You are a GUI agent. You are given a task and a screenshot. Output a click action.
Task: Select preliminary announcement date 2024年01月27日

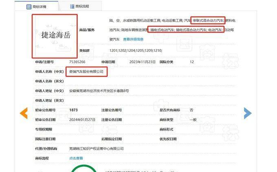[82, 120]
